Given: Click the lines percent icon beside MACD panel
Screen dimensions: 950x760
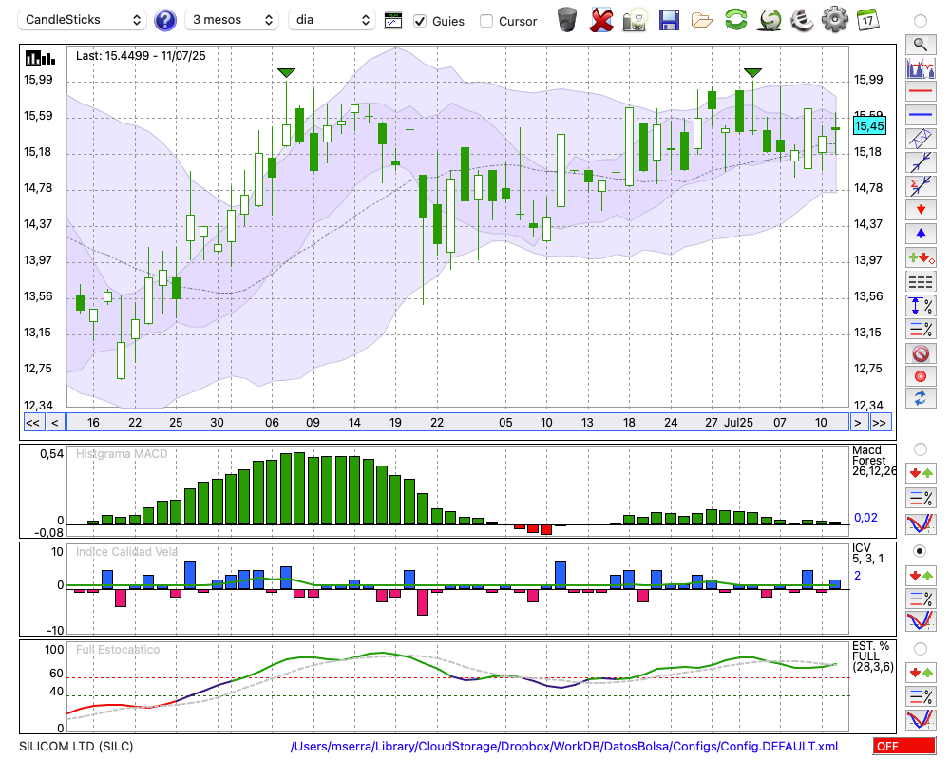Looking at the screenshot, I should tap(921, 498).
